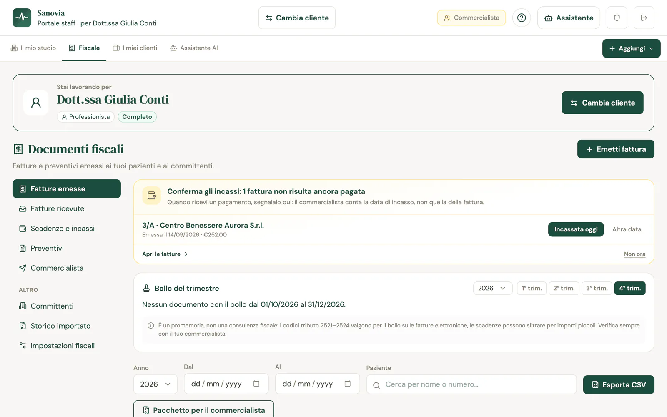Click the info icon beside the promemoria note

pos(151,326)
